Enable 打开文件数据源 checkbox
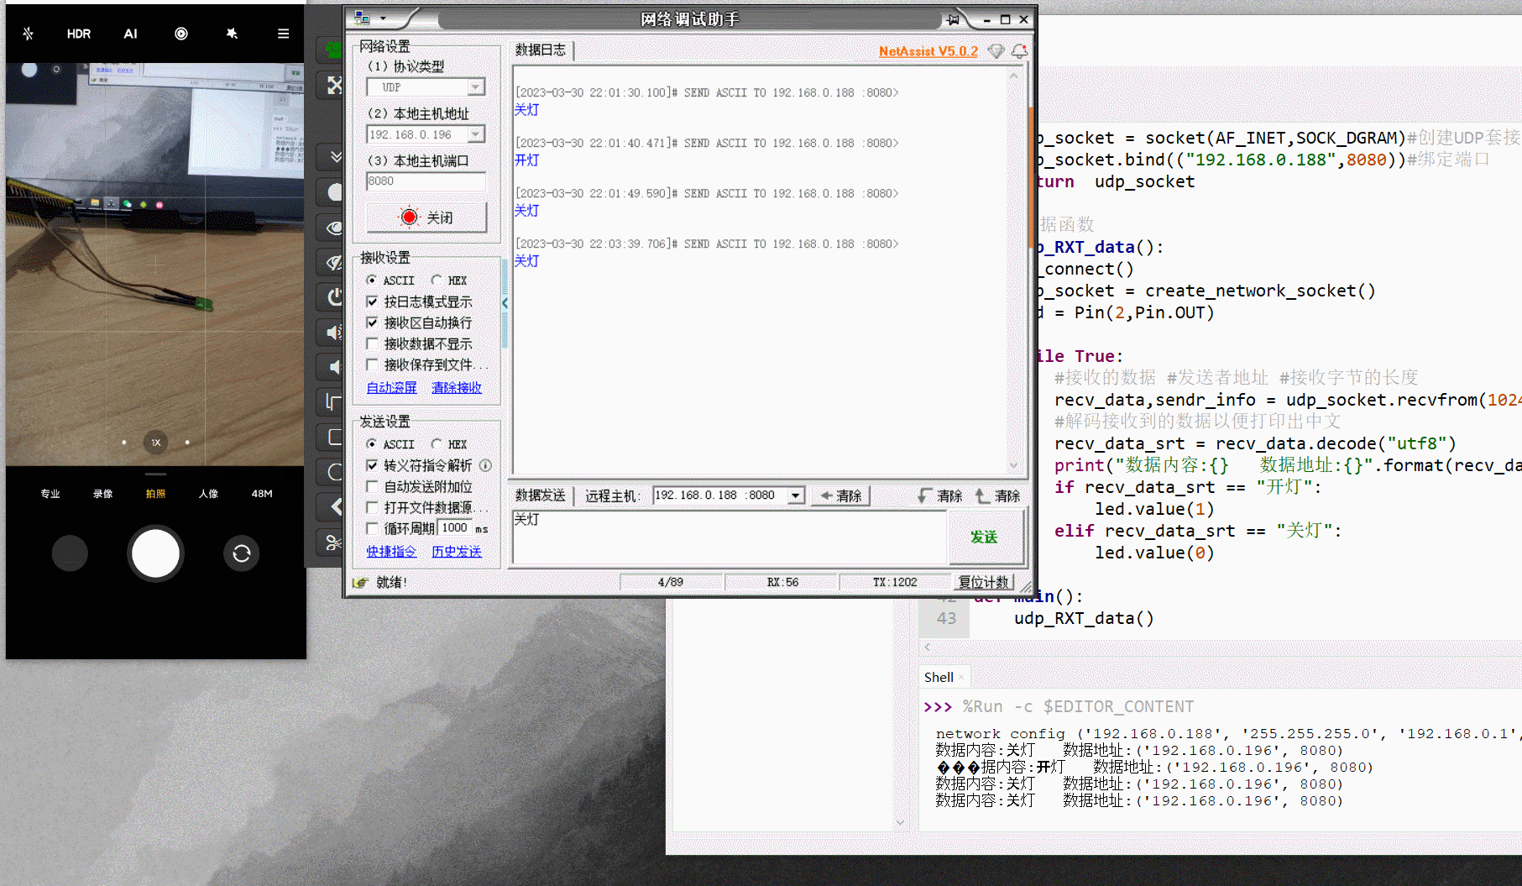Image resolution: width=1522 pixels, height=886 pixels. tap(372, 507)
